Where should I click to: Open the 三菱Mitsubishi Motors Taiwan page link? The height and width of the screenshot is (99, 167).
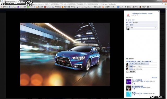[142, 14]
